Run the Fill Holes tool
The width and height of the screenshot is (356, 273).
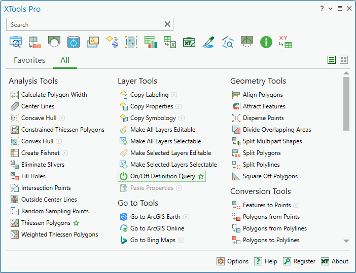point(28,176)
